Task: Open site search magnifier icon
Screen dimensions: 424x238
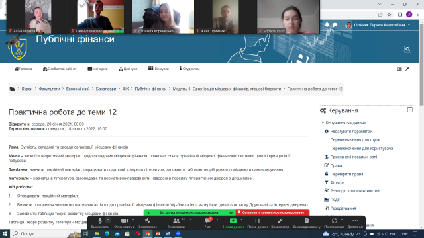Action: (408, 49)
